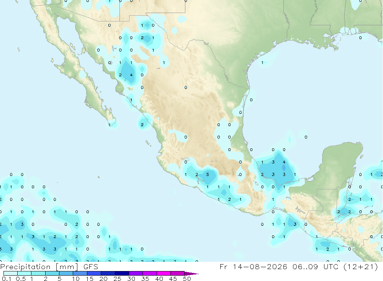Image resolution: width=383 pixels, height=281 pixels.
Task: Select the 0.5–1 mm legend color swatch
Action: 25,273
